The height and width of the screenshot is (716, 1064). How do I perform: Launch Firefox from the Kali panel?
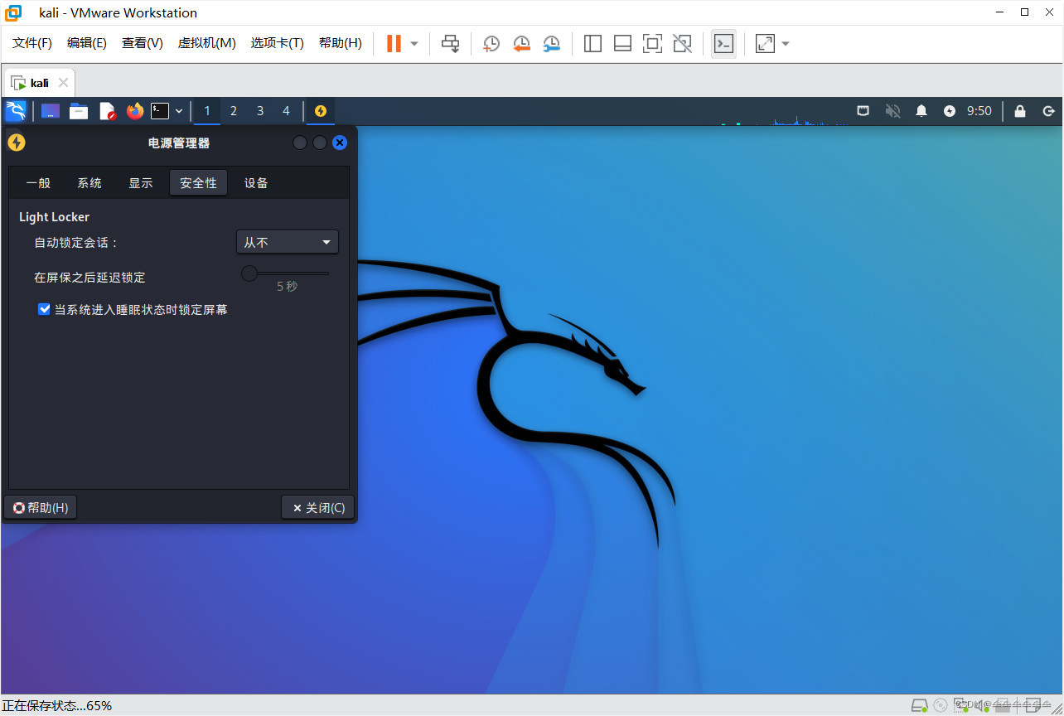coord(135,111)
